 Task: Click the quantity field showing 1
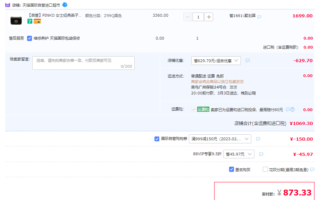(198, 17)
